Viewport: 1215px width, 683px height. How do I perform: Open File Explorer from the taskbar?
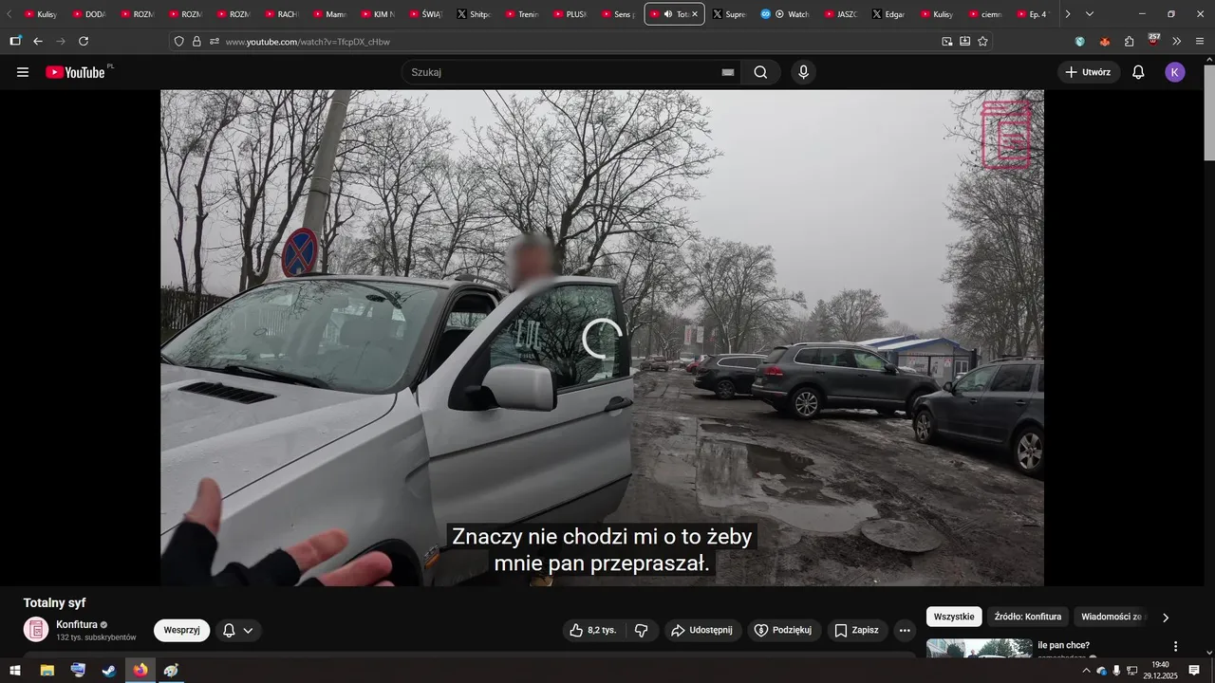click(x=47, y=671)
